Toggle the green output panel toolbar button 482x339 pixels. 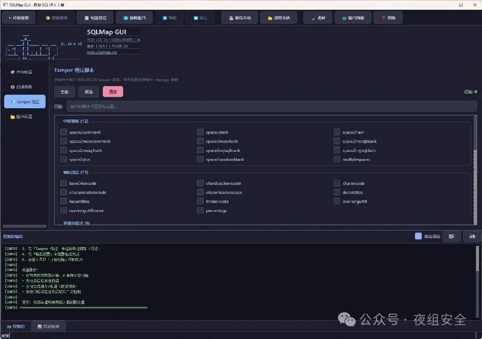(353, 18)
